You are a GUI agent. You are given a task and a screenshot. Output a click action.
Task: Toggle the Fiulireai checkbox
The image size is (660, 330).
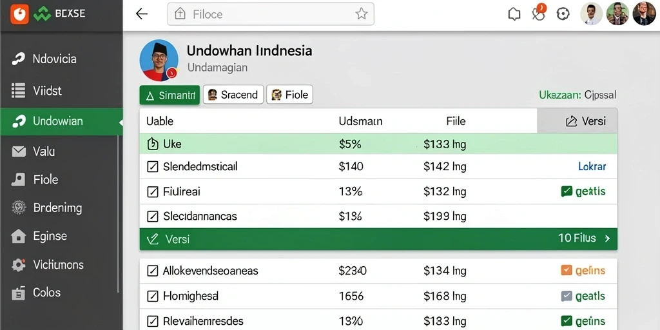[x=152, y=192]
